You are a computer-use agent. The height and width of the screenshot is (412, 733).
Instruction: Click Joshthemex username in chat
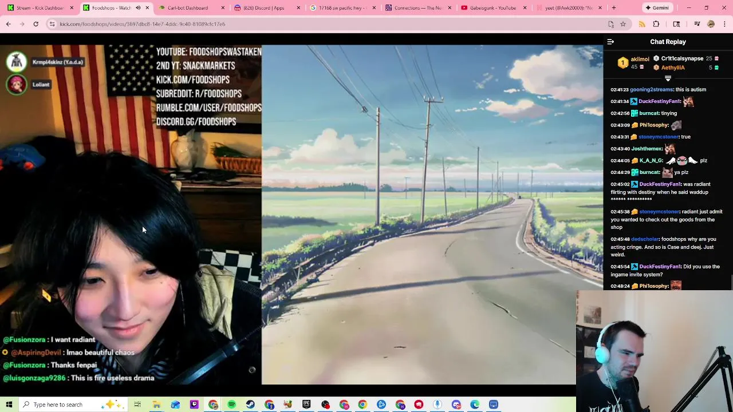coord(647,149)
